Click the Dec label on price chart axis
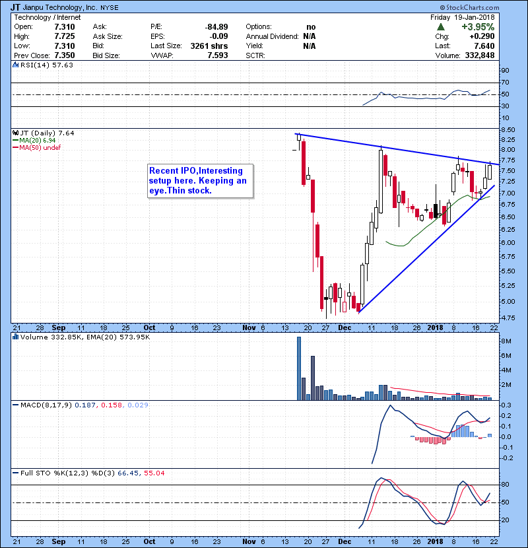This screenshot has height=548, width=528. 345,327
